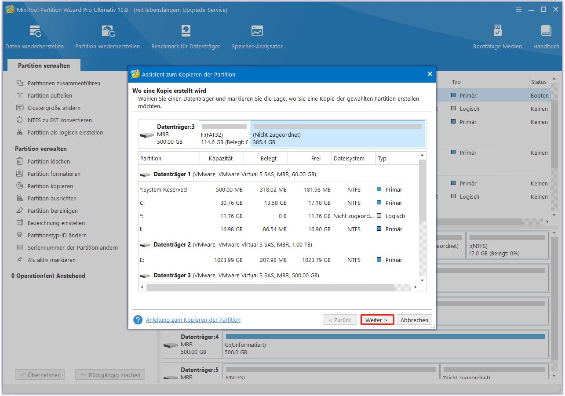Click Datenträger:4 disk icon in main window
The height and width of the screenshot is (396, 565).
pos(171,345)
